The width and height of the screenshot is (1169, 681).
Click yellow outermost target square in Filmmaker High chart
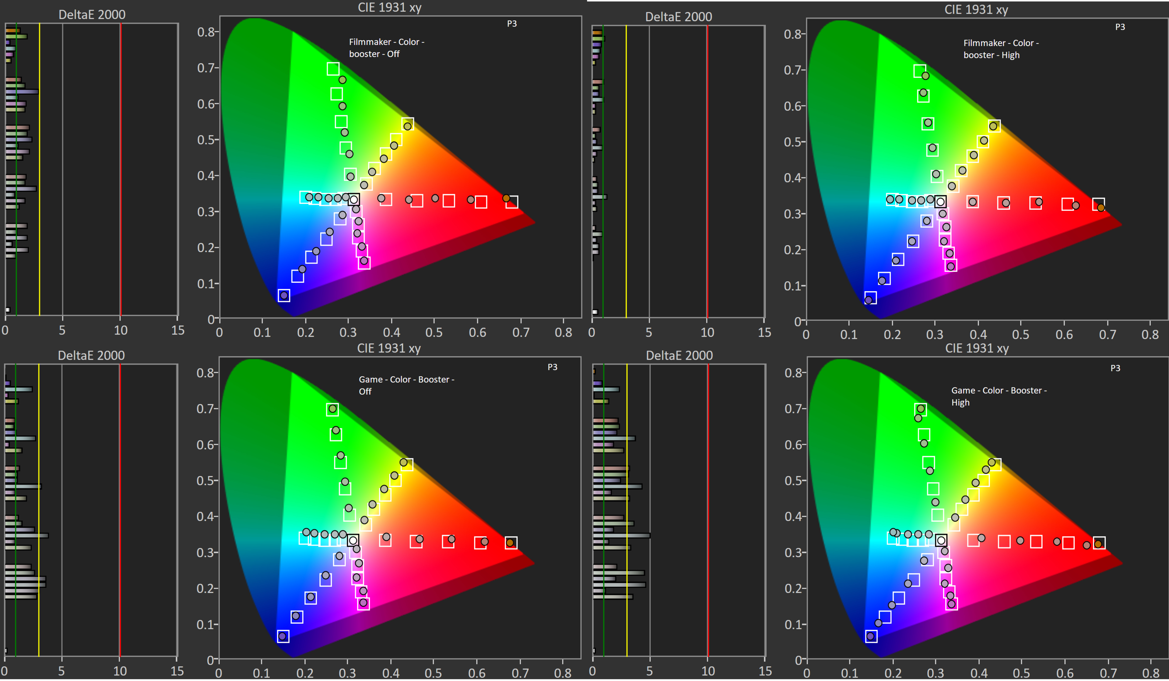(994, 126)
